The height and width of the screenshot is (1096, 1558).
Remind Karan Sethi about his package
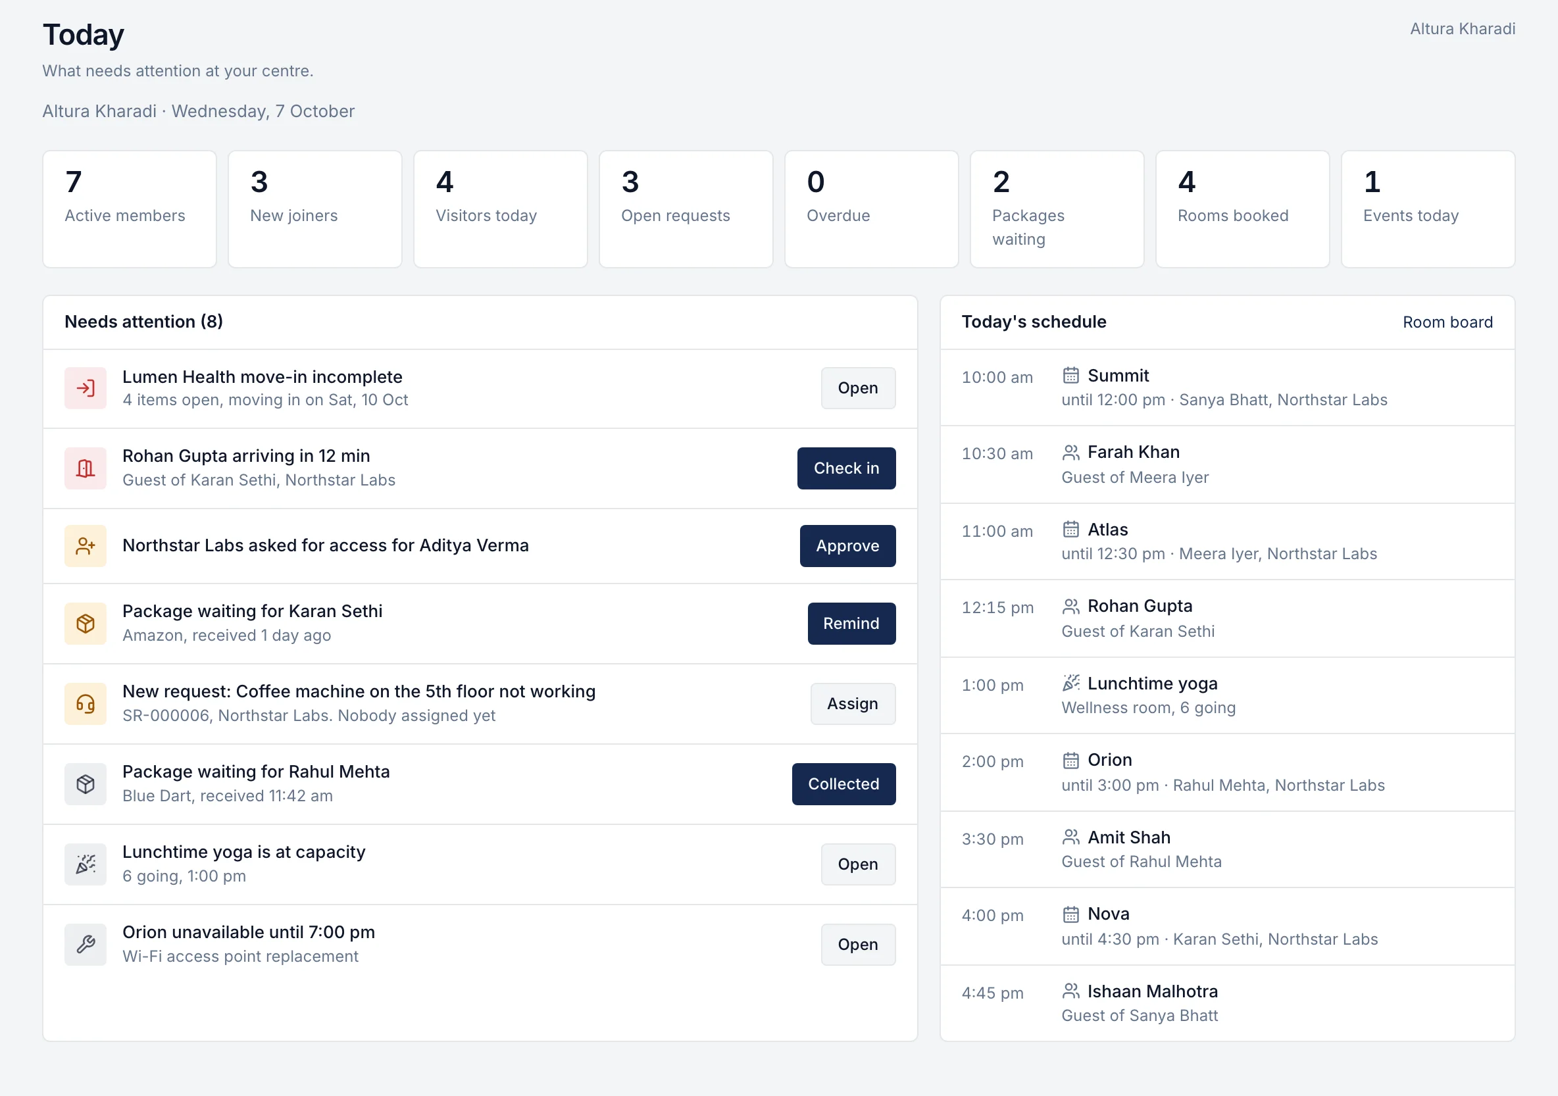pos(851,624)
